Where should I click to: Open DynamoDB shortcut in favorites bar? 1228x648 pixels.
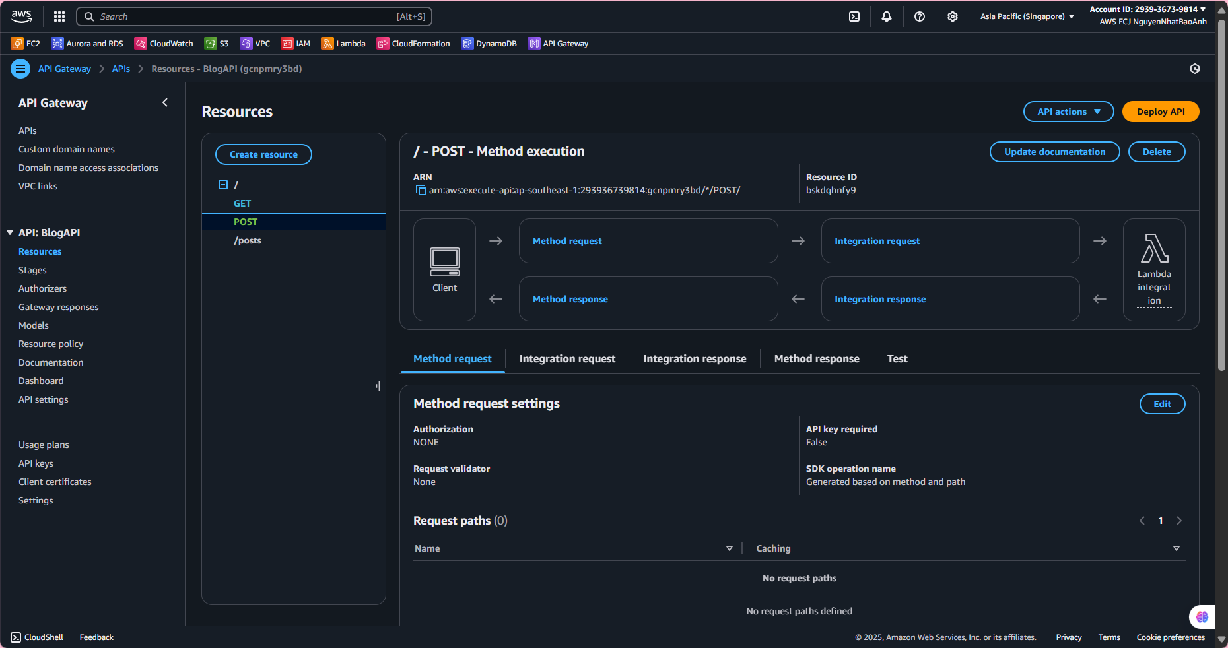pyautogui.click(x=489, y=44)
